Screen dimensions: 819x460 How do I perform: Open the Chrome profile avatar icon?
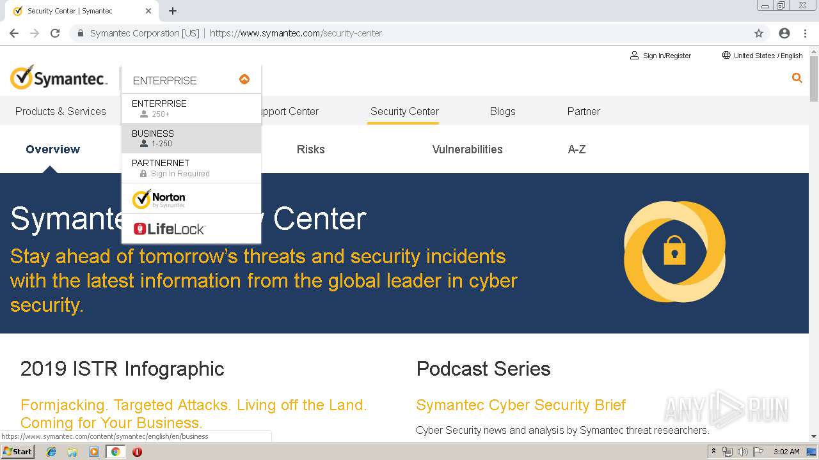(x=784, y=33)
